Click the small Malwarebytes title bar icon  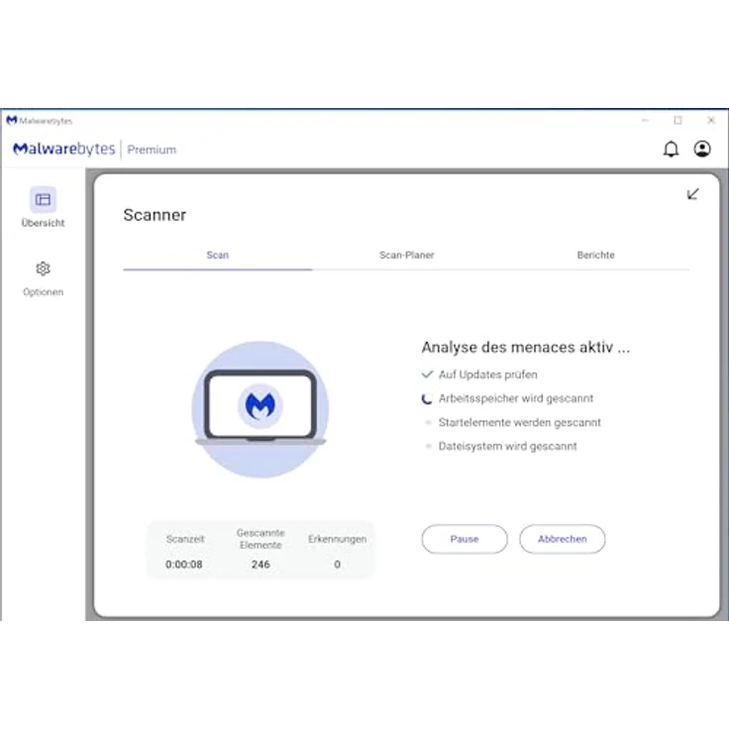tap(12, 121)
